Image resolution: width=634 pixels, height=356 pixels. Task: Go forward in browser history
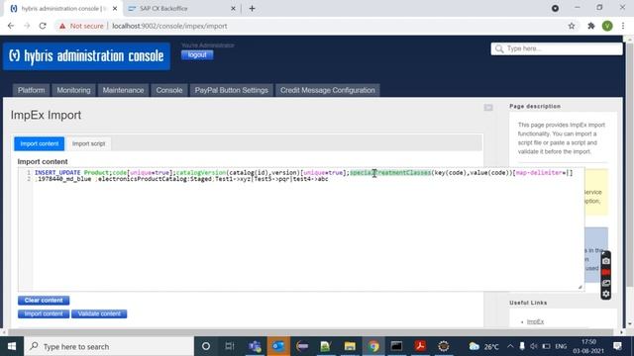[x=27, y=26]
